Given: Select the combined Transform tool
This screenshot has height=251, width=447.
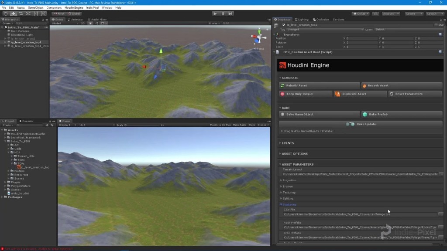Looking at the screenshot, I should 43,14.
